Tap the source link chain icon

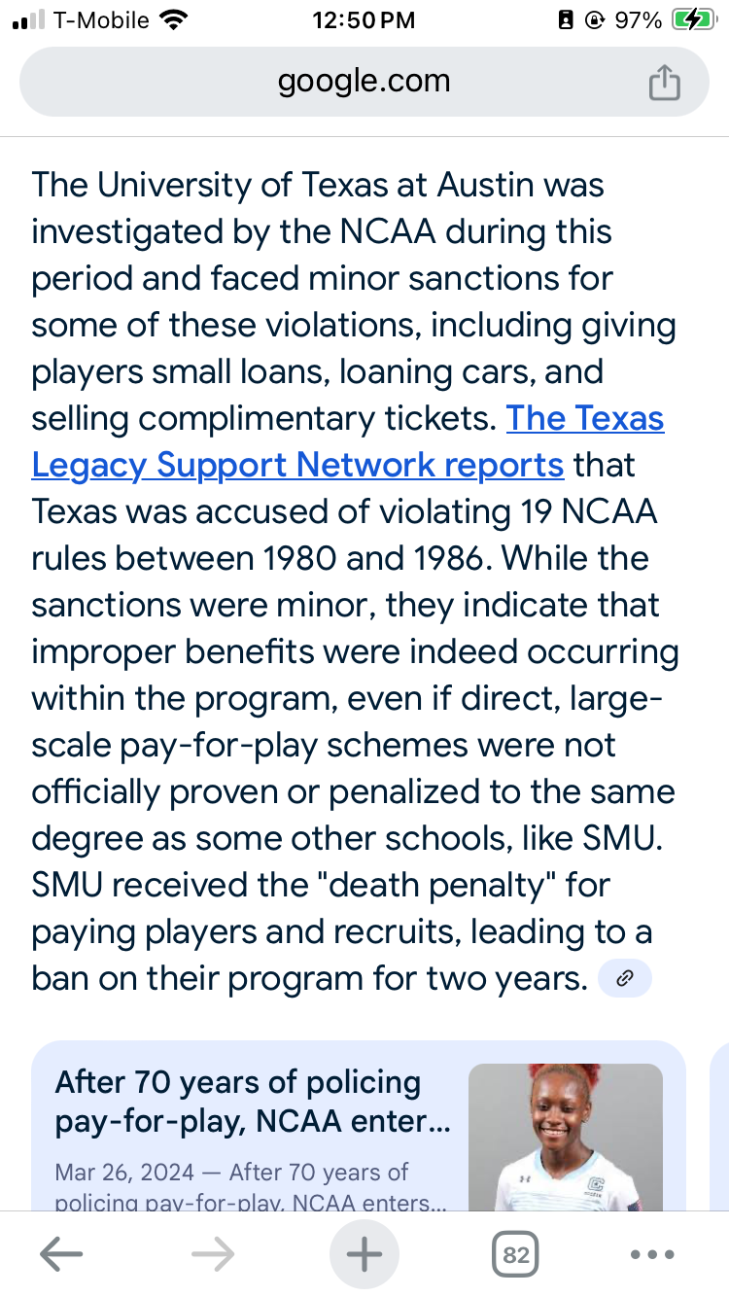pyautogui.click(x=625, y=979)
